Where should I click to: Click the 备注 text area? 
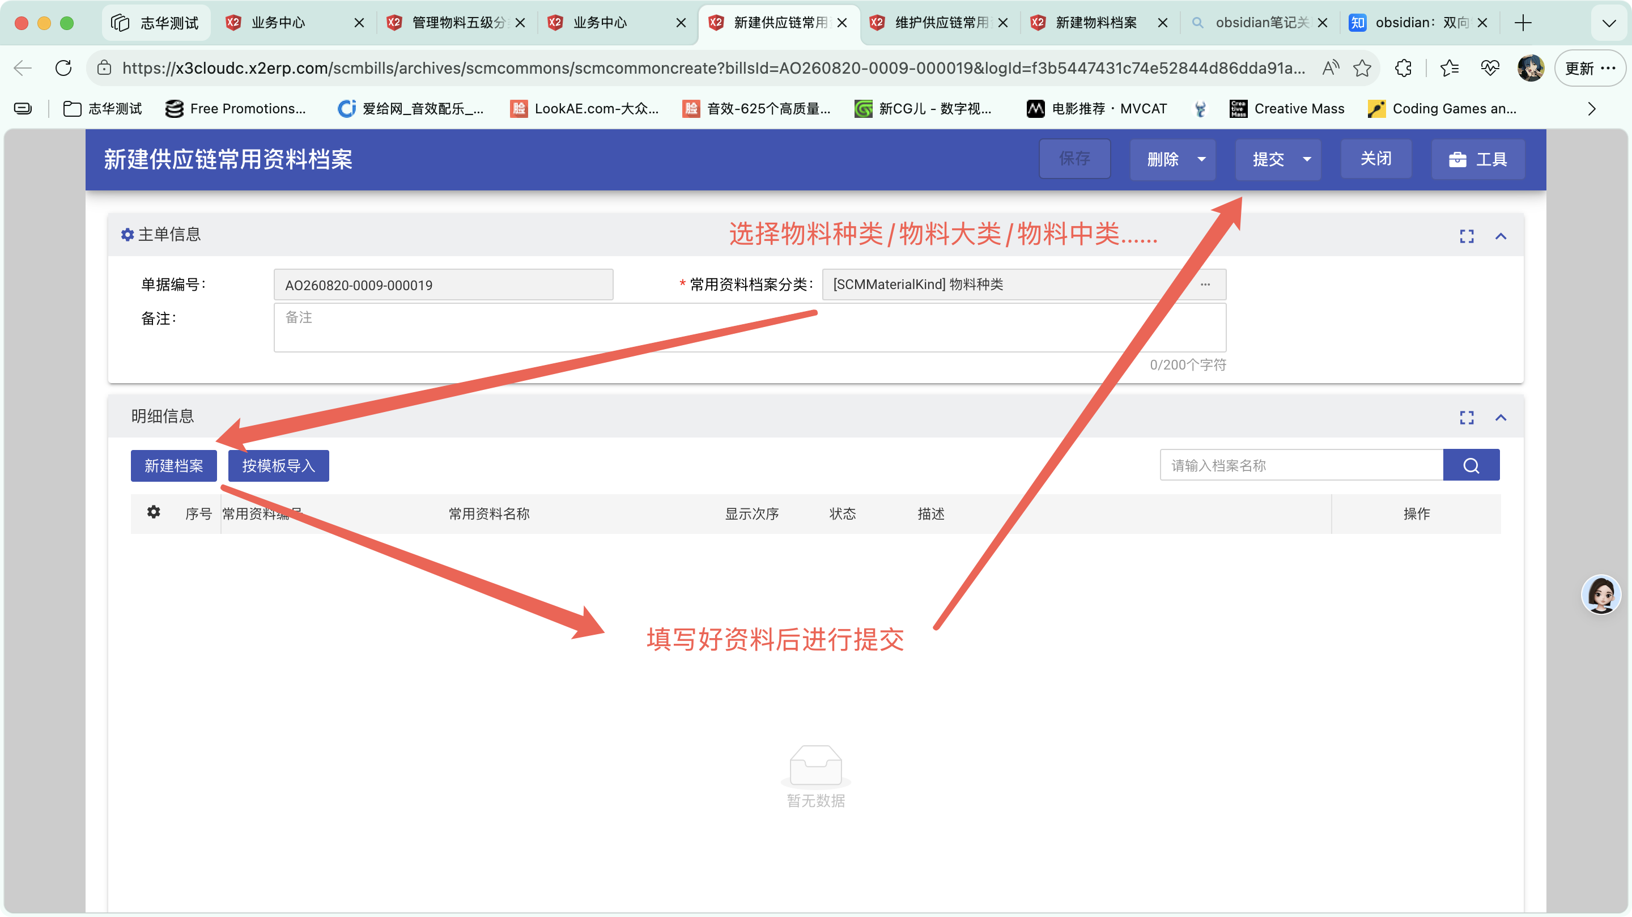tap(750, 328)
